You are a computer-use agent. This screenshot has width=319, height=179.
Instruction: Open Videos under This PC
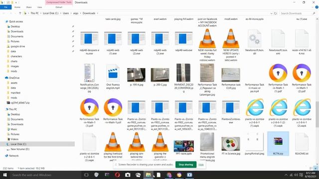(x=14, y=139)
